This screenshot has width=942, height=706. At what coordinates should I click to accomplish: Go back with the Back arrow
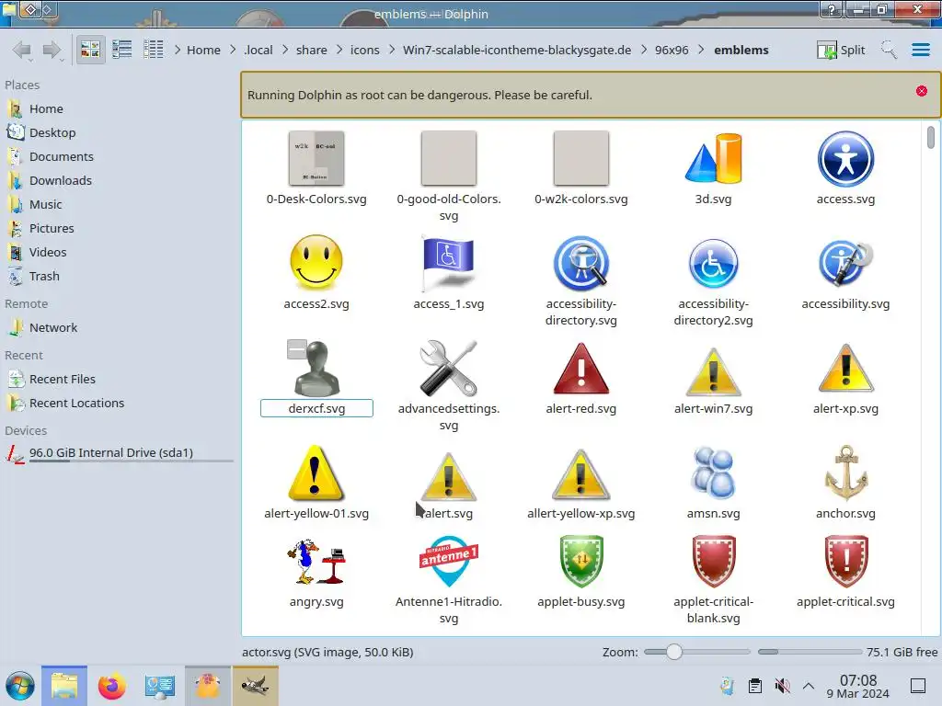click(22, 50)
